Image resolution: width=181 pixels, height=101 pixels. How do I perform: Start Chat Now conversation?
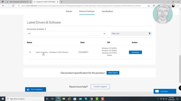tap(165, 91)
